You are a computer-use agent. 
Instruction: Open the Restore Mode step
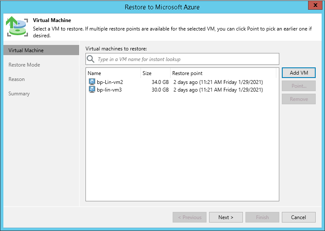pyautogui.click(x=24, y=65)
